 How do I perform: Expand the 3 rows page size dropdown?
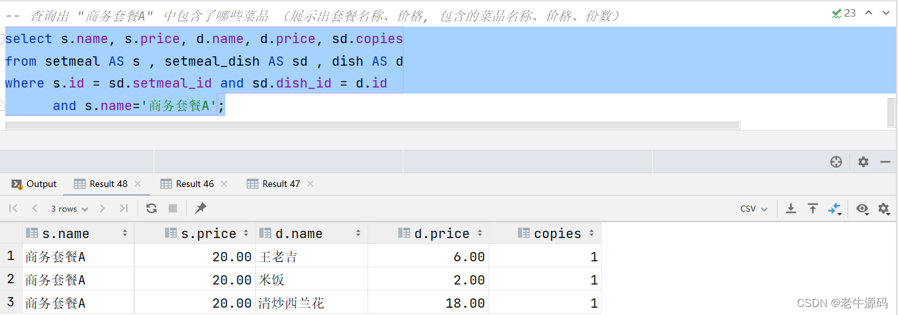coord(69,208)
